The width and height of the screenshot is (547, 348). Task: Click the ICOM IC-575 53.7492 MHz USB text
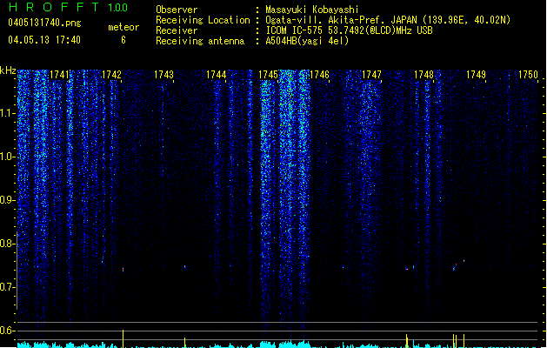349,30
